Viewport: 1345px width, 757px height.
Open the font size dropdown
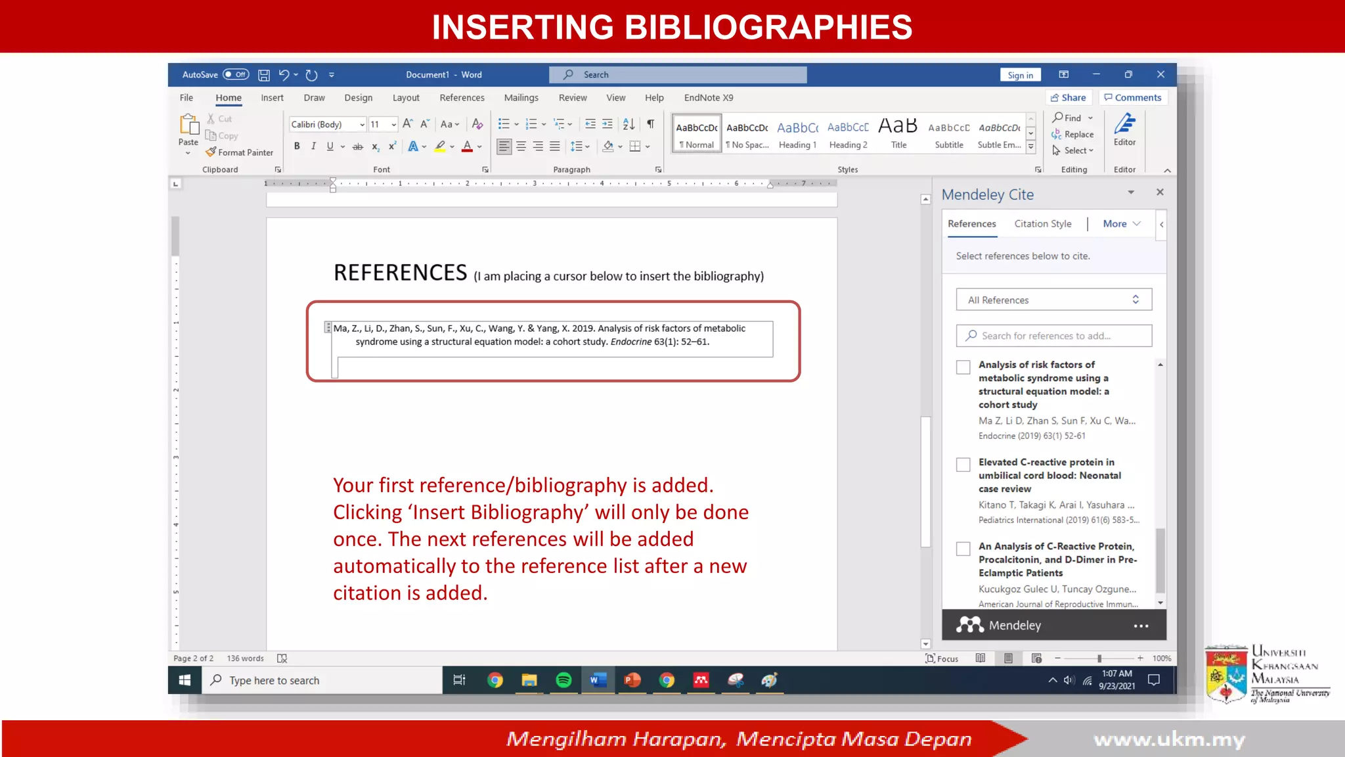(393, 124)
